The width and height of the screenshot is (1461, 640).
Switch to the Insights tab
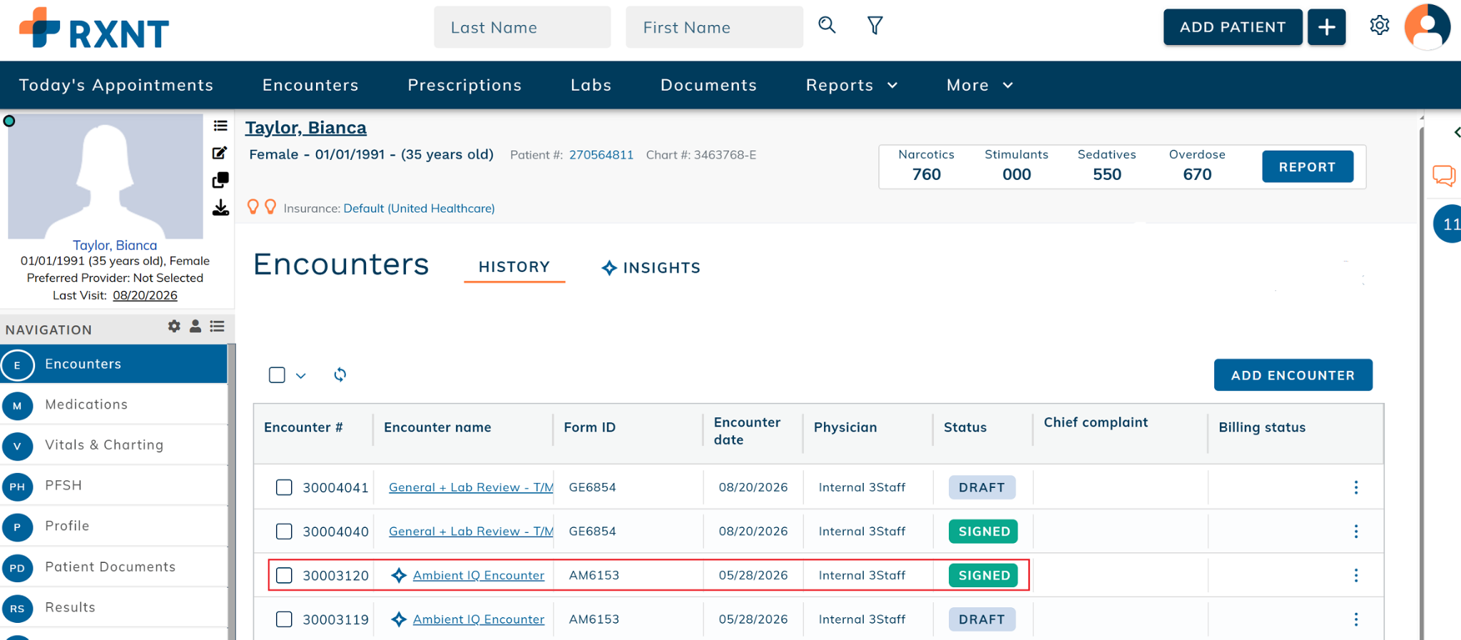click(x=651, y=268)
